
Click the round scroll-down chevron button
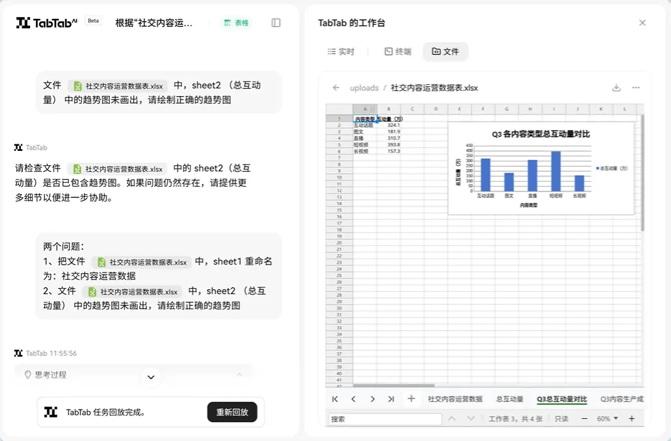pos(150,377)
